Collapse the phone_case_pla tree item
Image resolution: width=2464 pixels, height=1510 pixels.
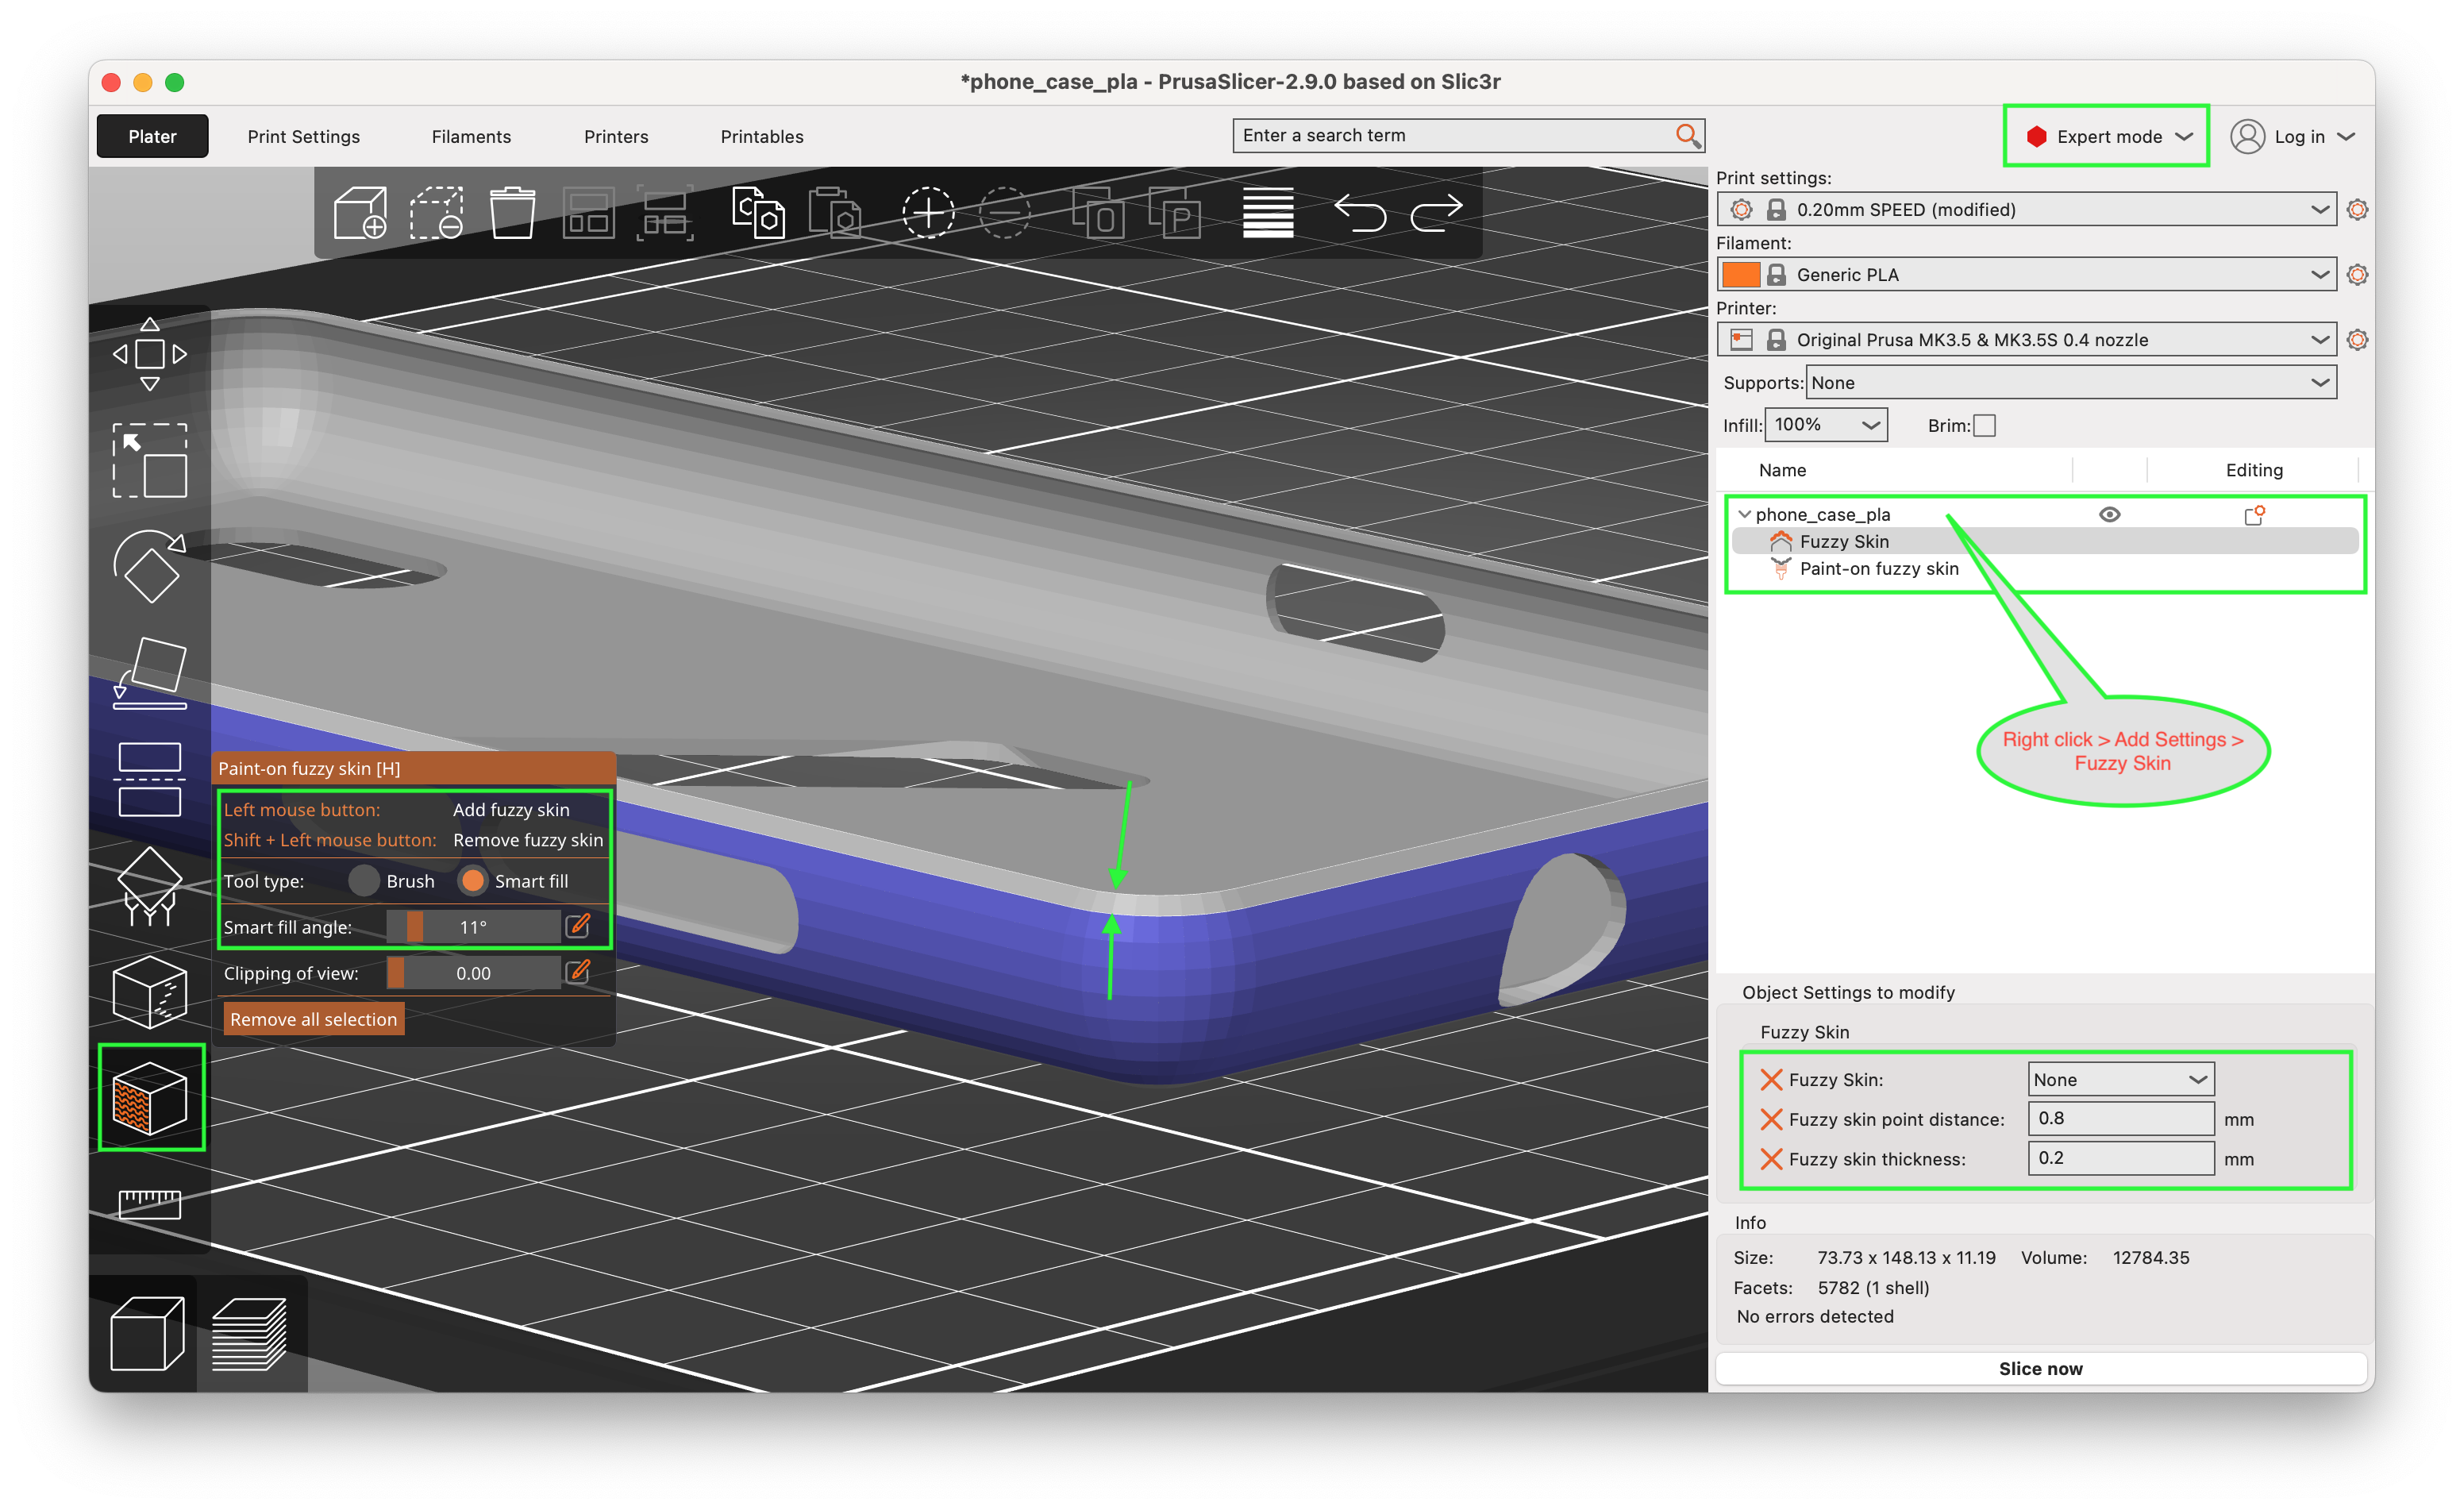[1744, 514]
